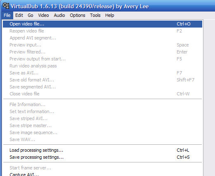Image resolution: width=215 pixels, height=176 pixels.
Task: Click Start frame server… entry
Action: click(102, 168)
